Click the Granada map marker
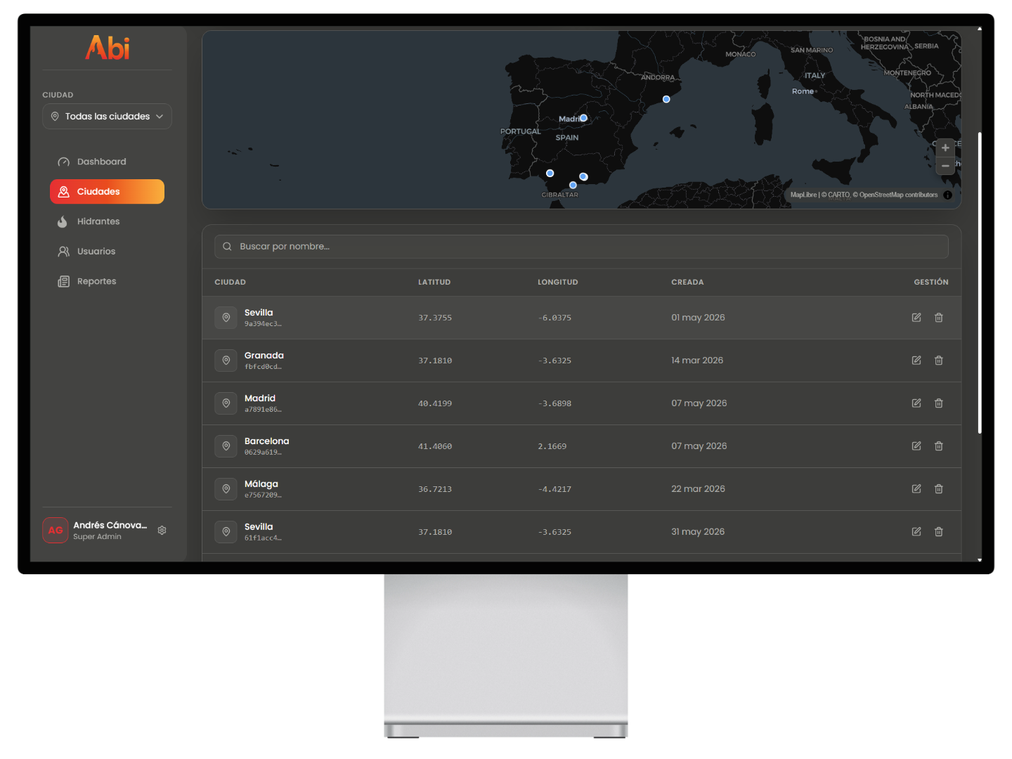1012x759 pixels. 583,176
